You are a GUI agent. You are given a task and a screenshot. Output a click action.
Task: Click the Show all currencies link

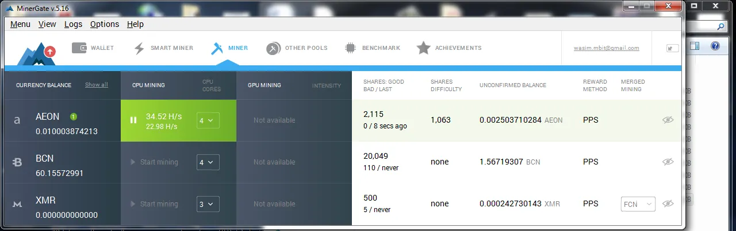point(97,85)
